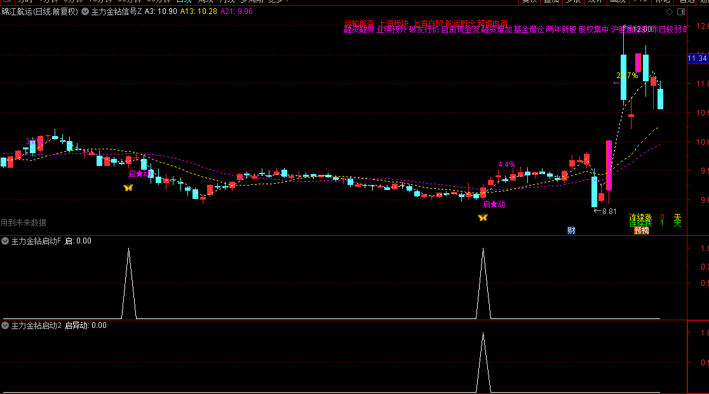The height and width of the screenshot is (394, 709).
Task: Click the 4.4% gain label
Action: coord(507,165)
